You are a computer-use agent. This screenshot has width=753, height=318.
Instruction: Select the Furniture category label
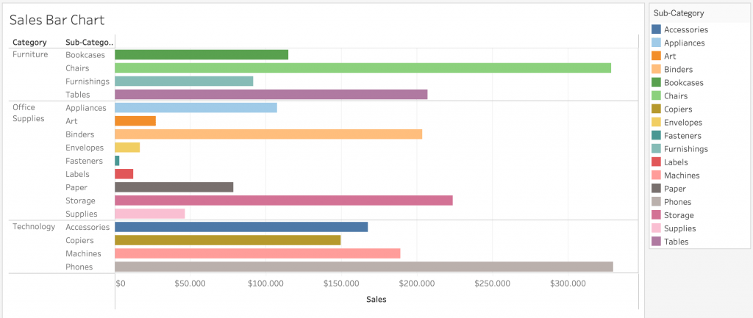(x=30, y=54)
